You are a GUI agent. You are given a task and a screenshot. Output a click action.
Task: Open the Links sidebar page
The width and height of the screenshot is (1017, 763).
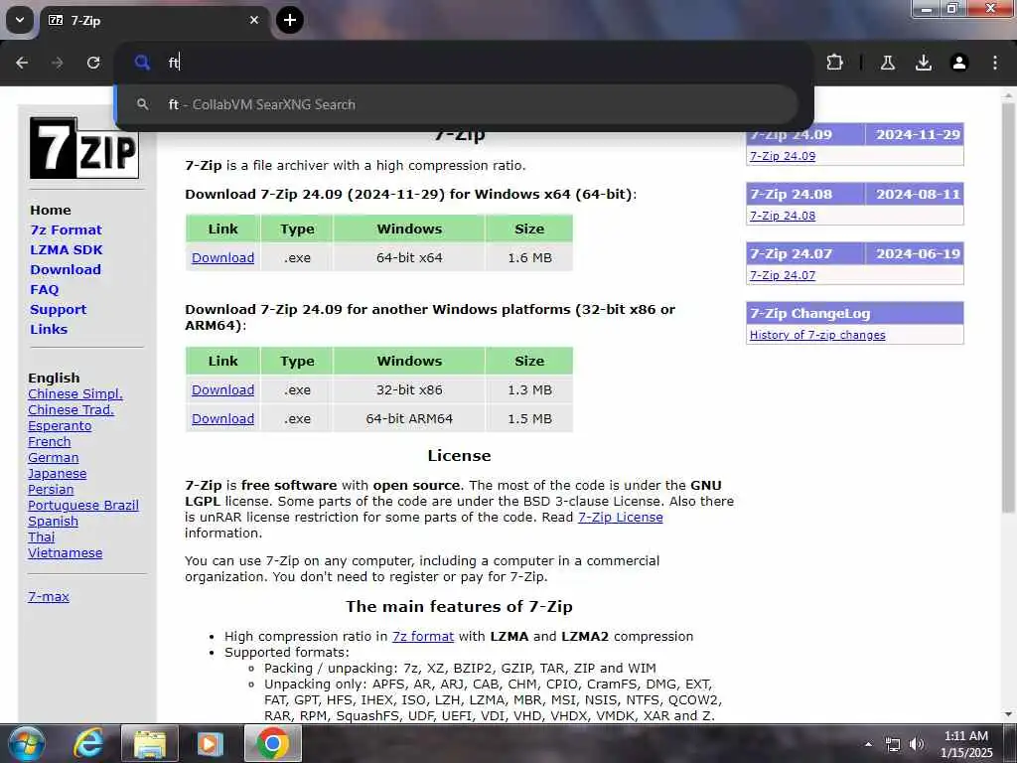point(49,329)
